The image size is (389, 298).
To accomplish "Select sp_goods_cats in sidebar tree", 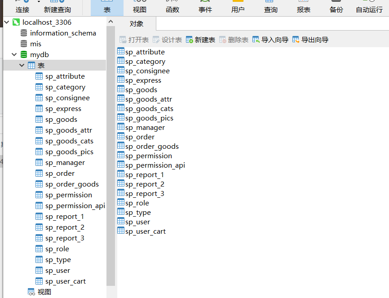I will pos(69,141).
